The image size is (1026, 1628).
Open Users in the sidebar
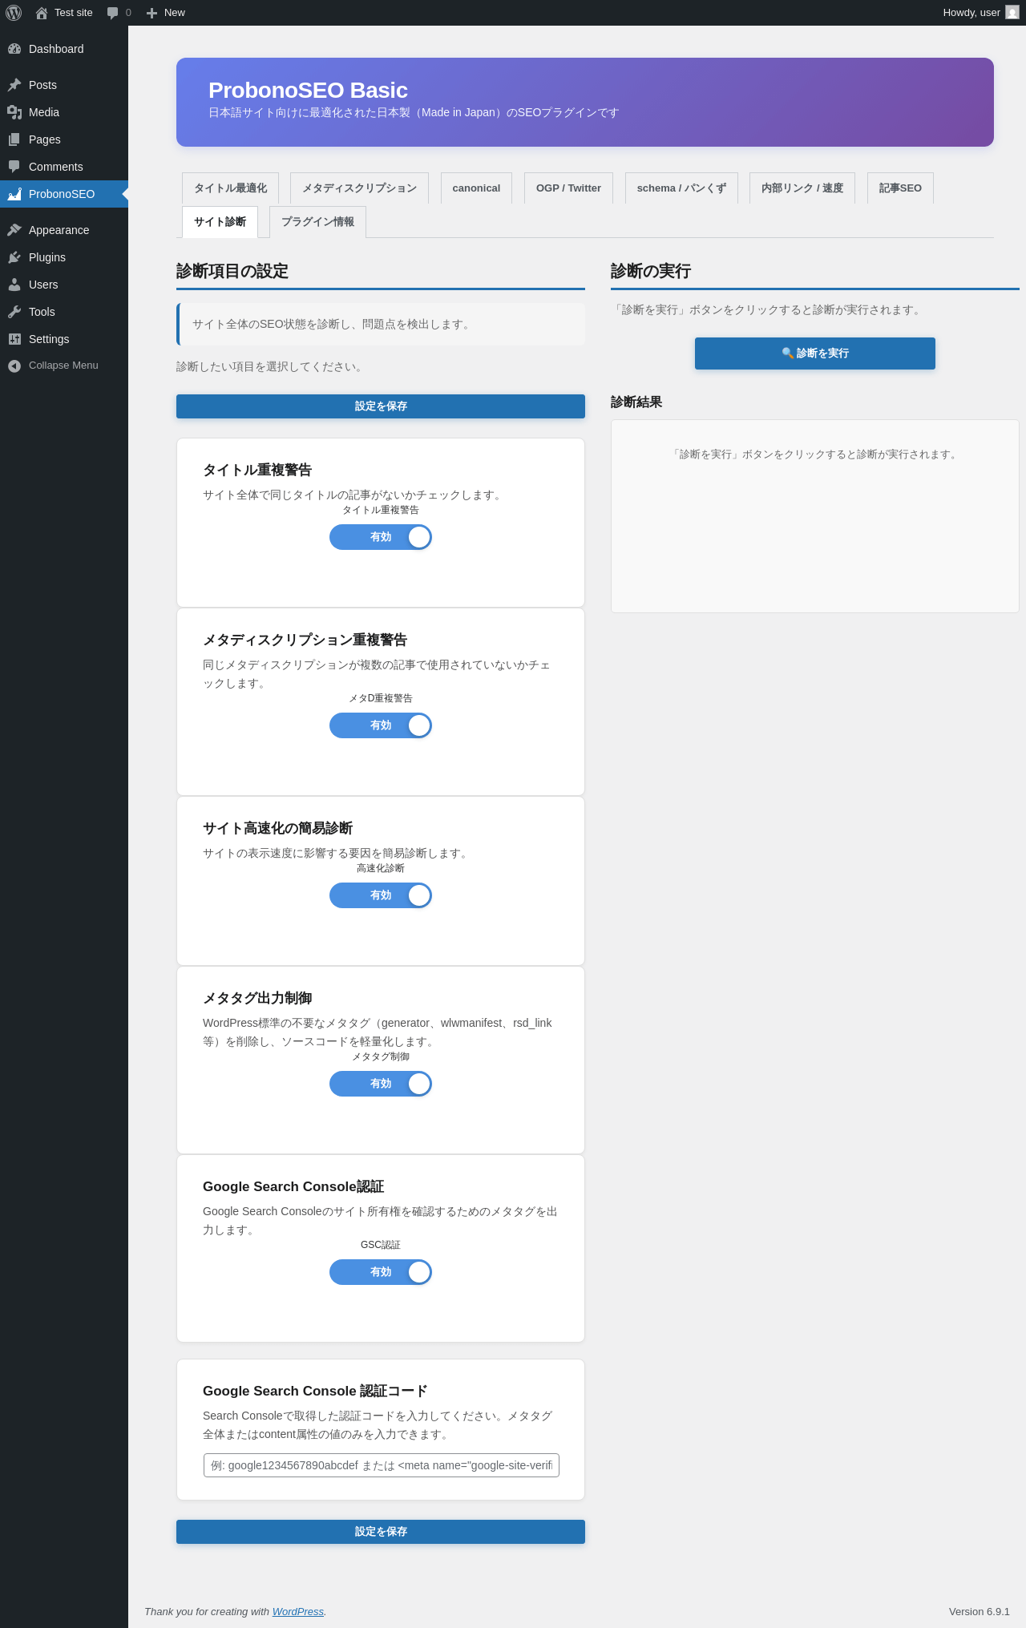click(64, 285)
